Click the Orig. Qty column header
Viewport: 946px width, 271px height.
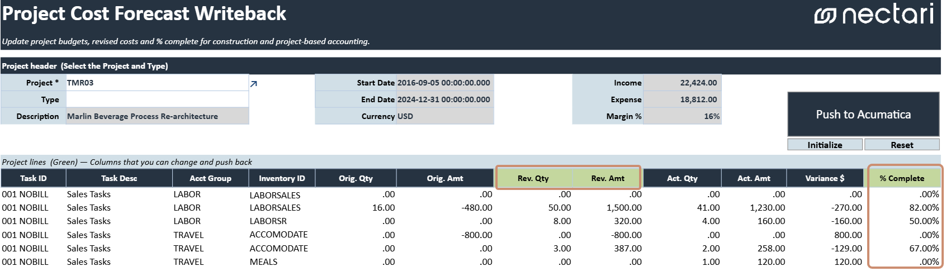pos(356,178)
